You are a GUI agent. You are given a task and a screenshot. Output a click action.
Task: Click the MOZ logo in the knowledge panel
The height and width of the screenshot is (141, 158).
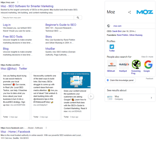pos(145,12)
